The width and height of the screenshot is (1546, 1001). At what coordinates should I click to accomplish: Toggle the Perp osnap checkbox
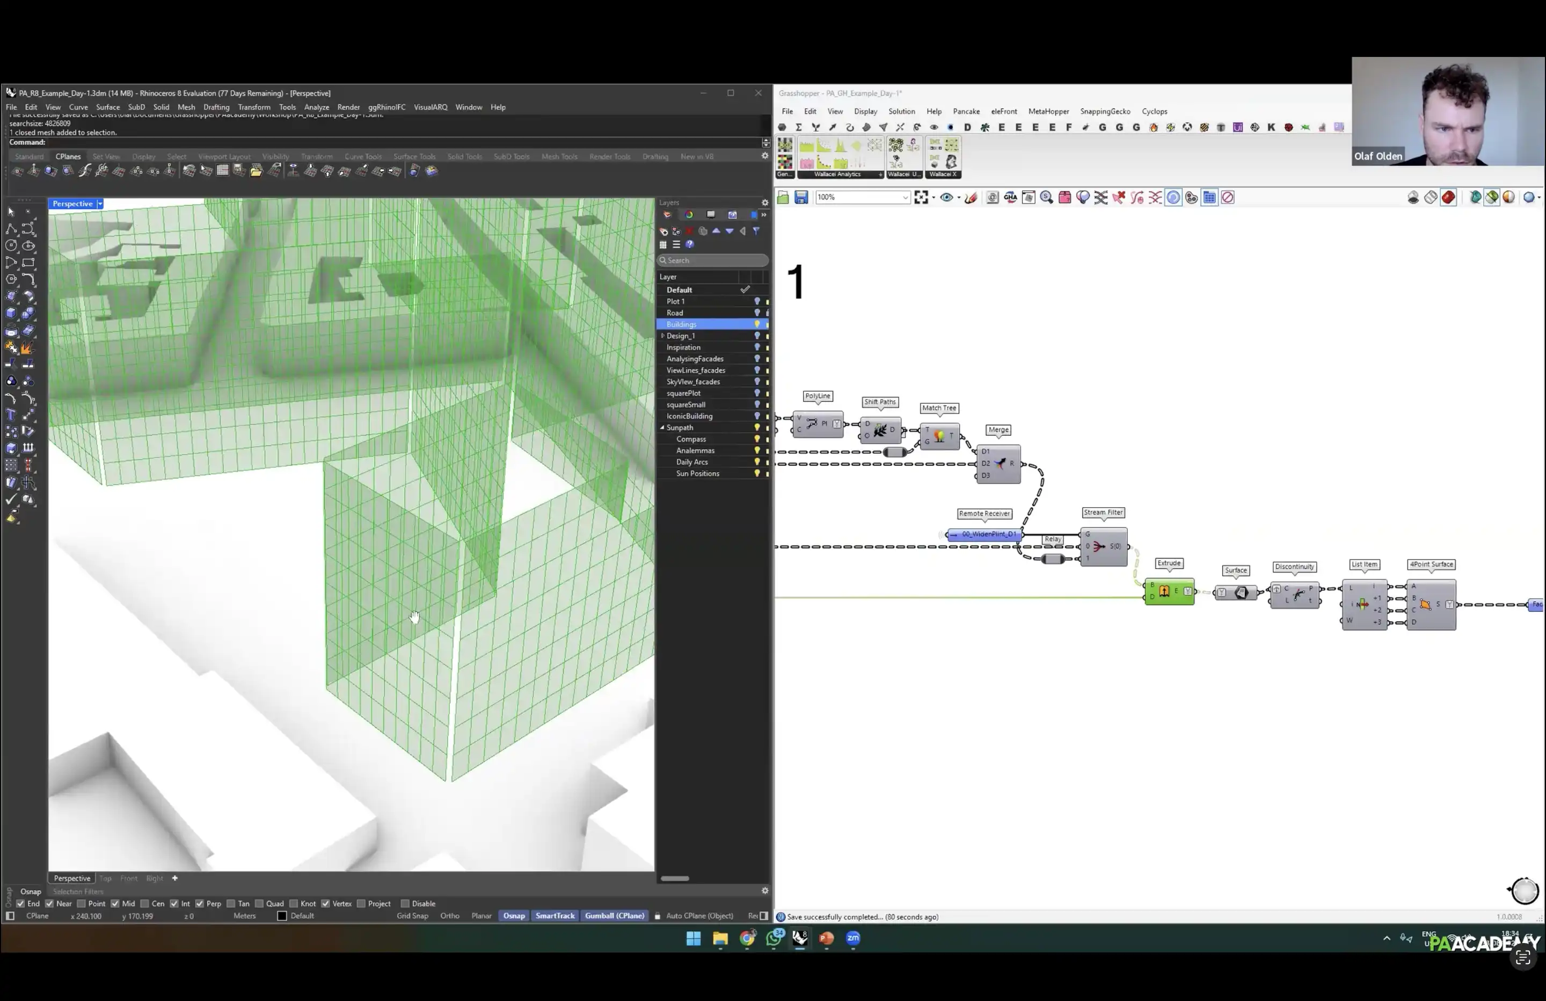[x=199, y=903]
